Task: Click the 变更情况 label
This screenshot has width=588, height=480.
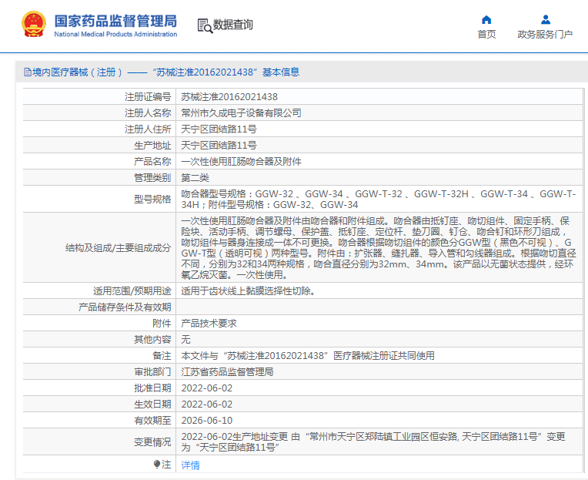Action: pos(152,441)
